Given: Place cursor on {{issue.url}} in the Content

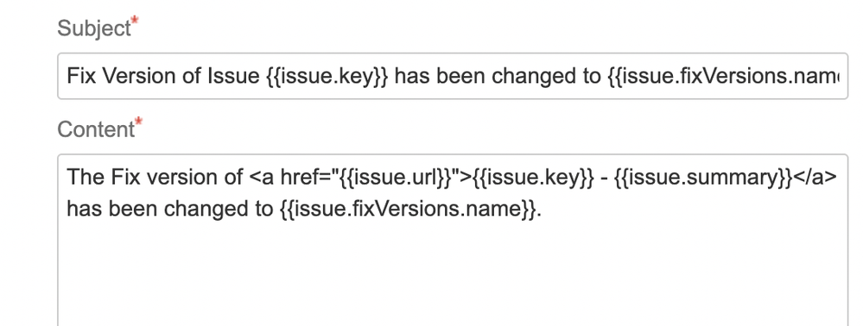Looking at the screenshot, I should click(395, 177).
